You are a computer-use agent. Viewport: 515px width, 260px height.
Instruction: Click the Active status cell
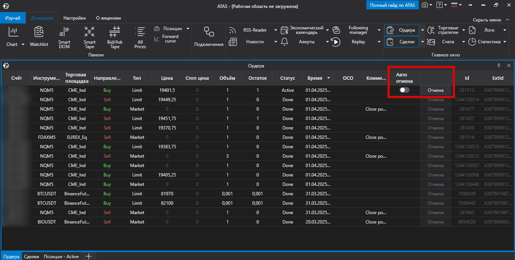click(287, 90)
